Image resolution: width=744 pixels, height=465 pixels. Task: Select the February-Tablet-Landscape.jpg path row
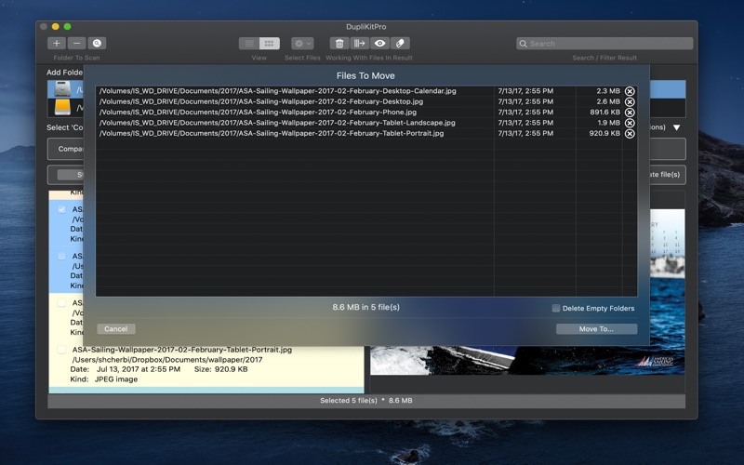277,123
